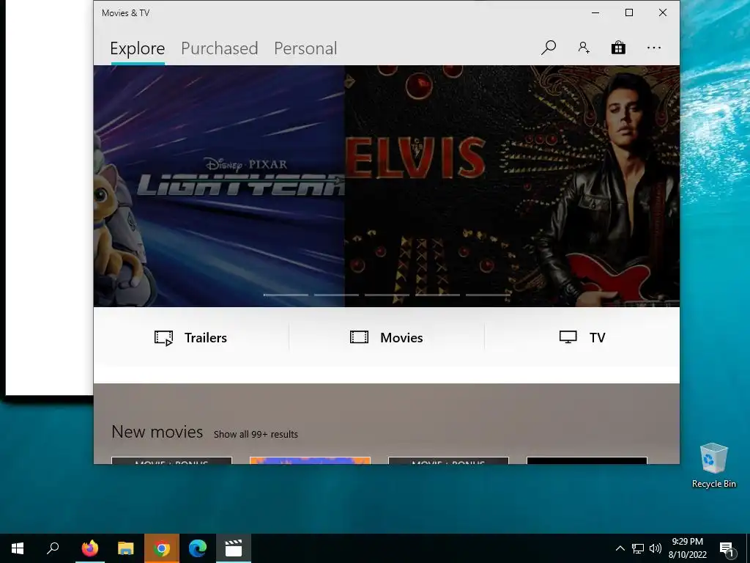
Task: Open File Explorer from the taskbar
Action: coord(126,548)
